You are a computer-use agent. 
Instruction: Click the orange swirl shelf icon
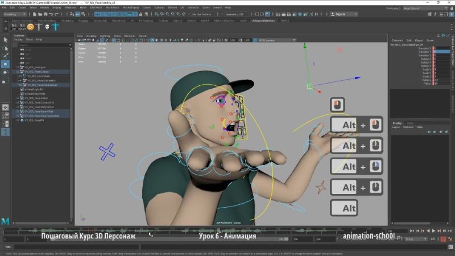pos(30,27)
